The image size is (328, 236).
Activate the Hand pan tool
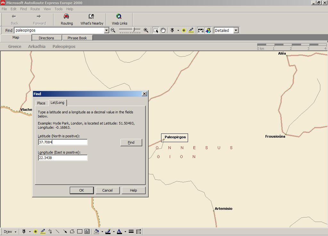point(163,30)
